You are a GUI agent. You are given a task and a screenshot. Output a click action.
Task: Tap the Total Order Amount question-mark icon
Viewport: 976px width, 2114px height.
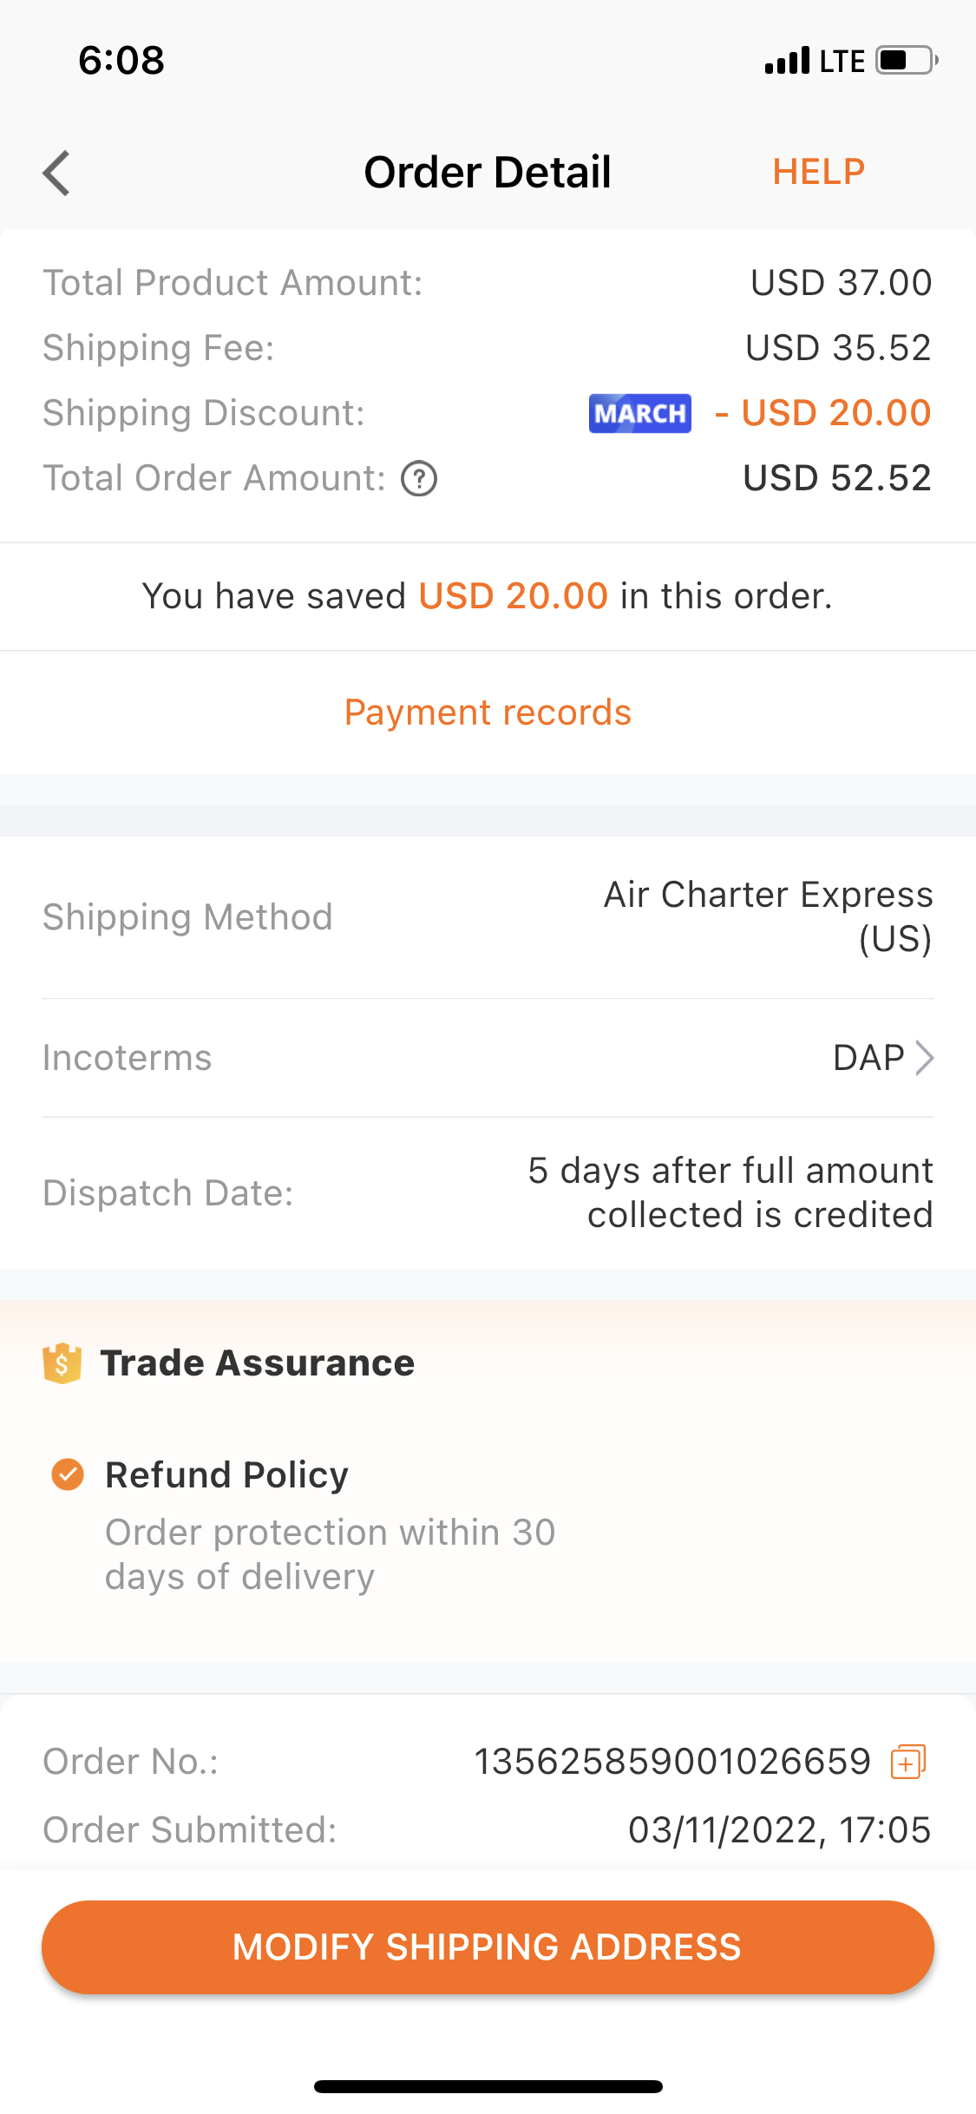pyautogui.click(x=419, y=478)
